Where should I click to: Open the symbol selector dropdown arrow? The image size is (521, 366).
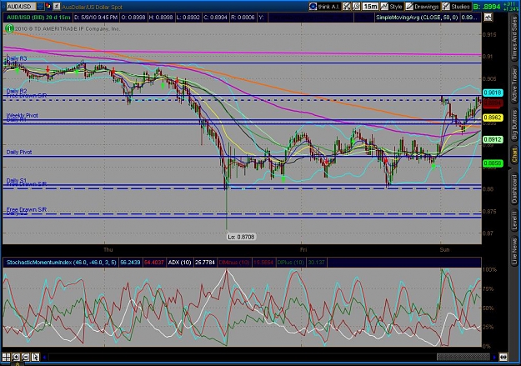point(40,7)
